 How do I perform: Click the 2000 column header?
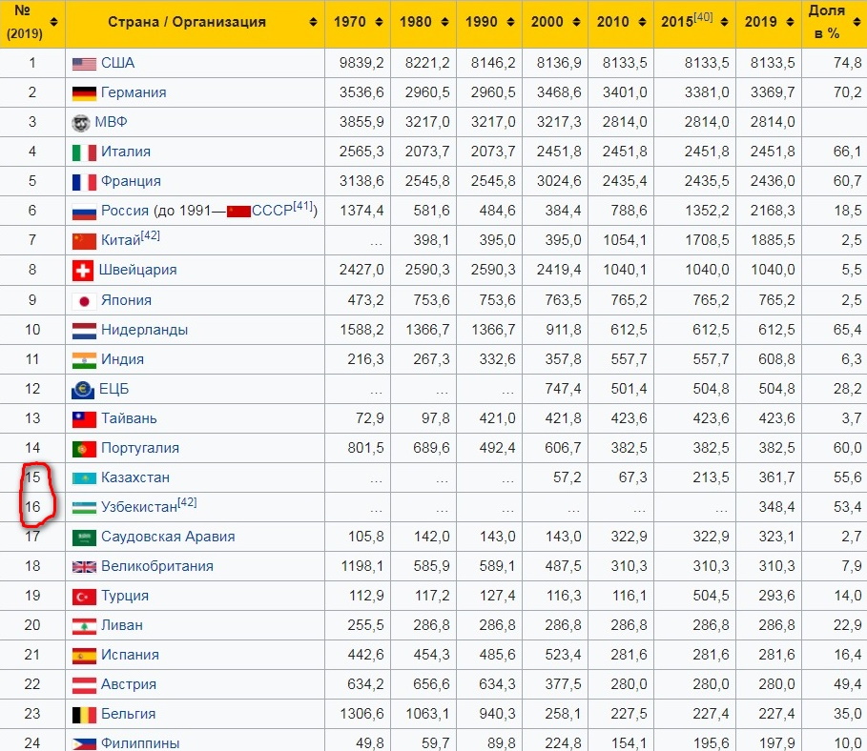click(x=546, y=22)
